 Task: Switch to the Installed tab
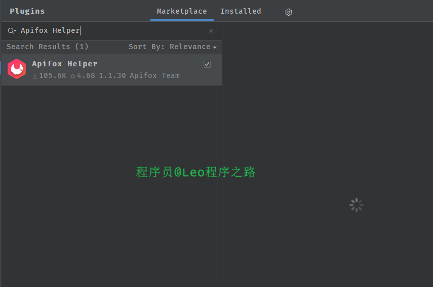[241, 11]
